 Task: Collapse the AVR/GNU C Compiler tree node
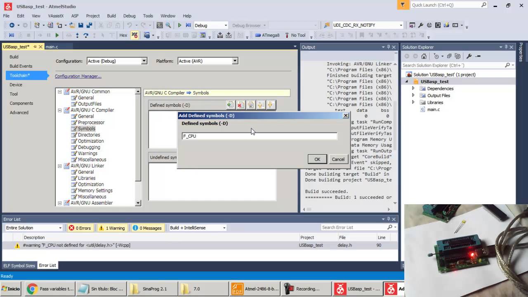pyautogui.click(x=60, y=110)
